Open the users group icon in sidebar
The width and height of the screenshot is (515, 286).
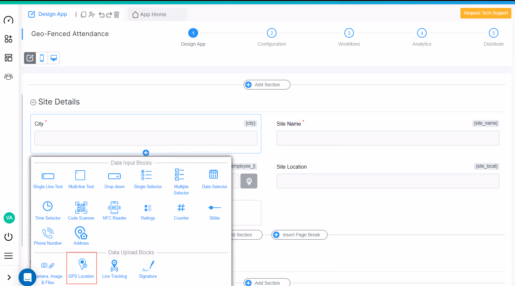pyautogui.click(x=9, y=76)
